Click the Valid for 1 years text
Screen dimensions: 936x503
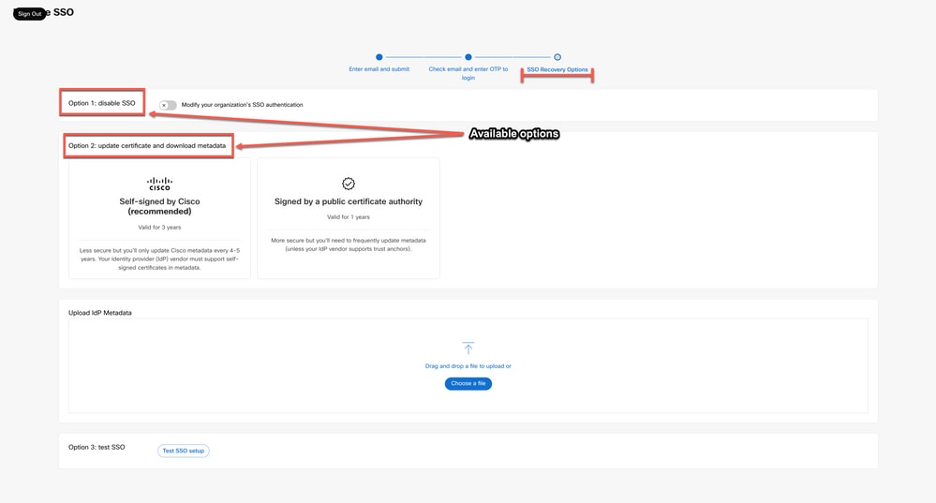coord(348,217)
